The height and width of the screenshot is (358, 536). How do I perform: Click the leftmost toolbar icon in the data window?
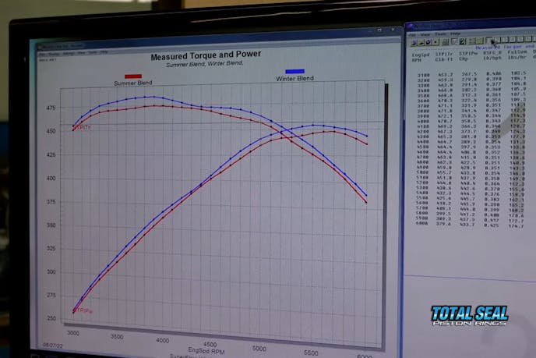[413, 42]
